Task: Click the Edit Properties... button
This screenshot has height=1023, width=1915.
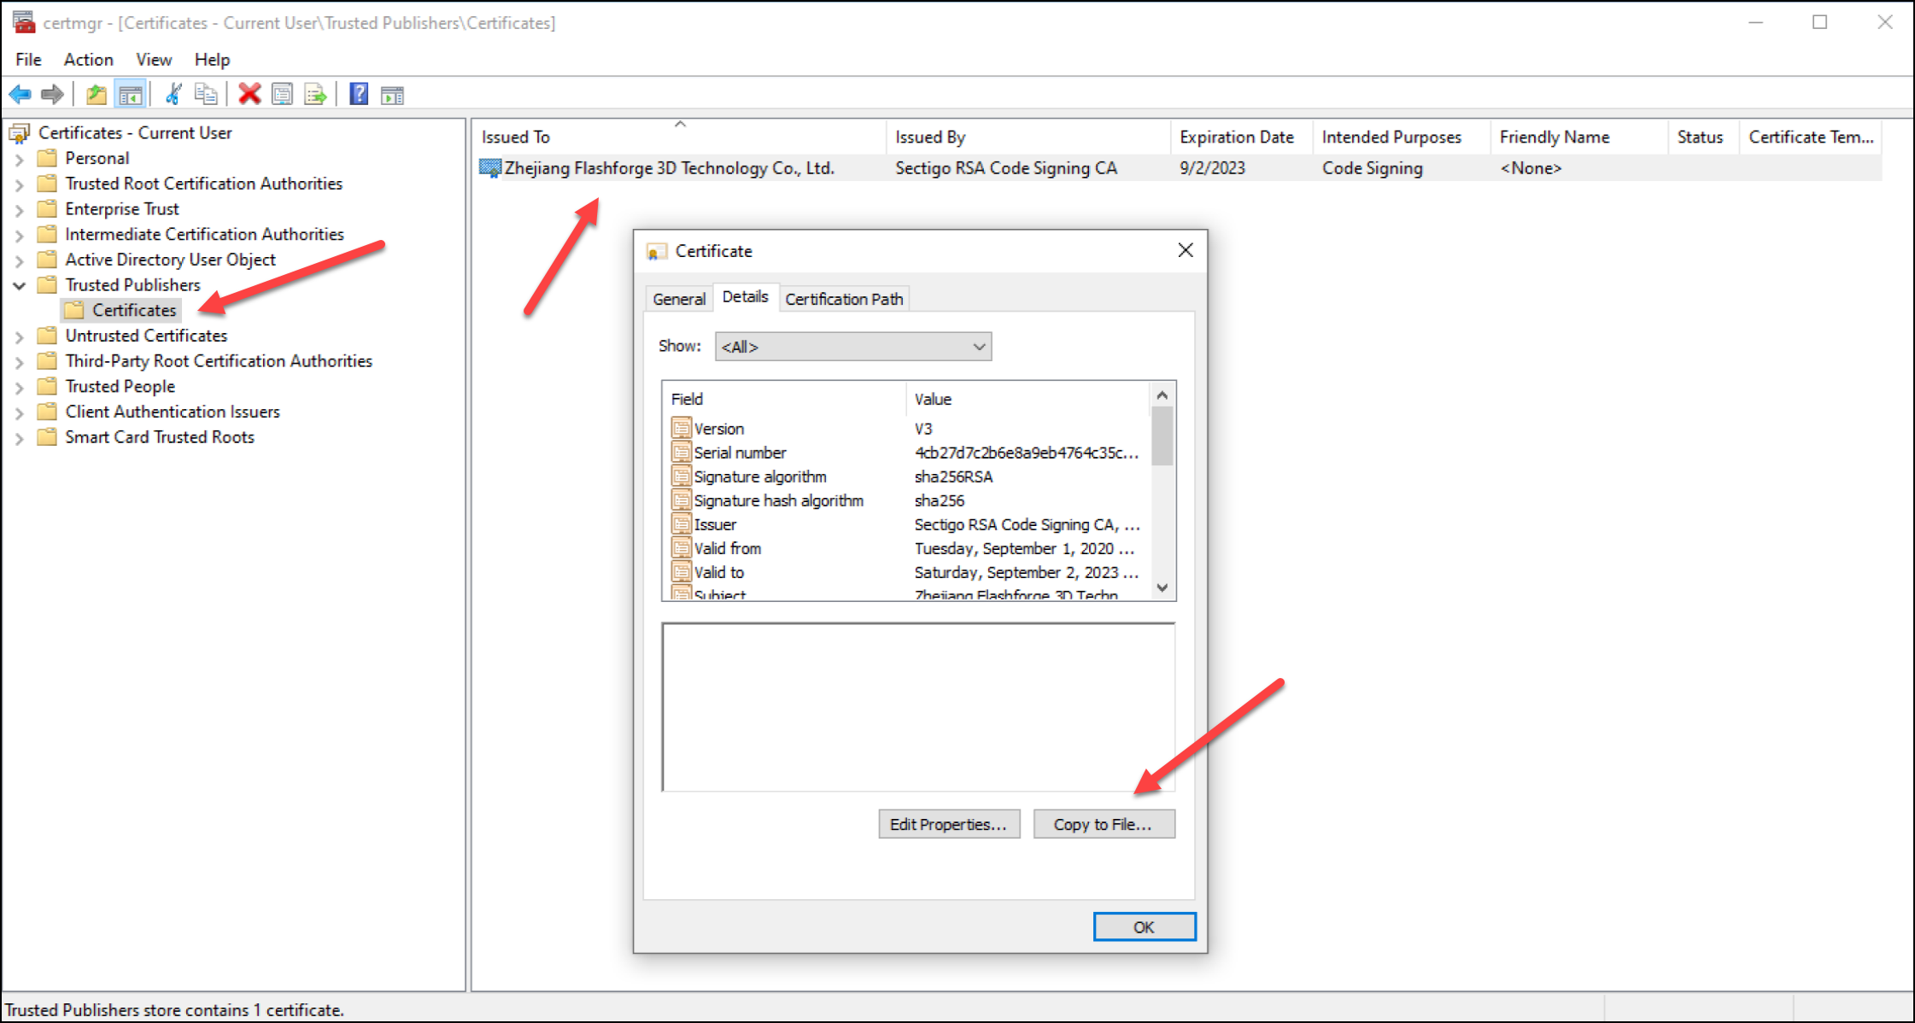Action: (x=949, y=824)
